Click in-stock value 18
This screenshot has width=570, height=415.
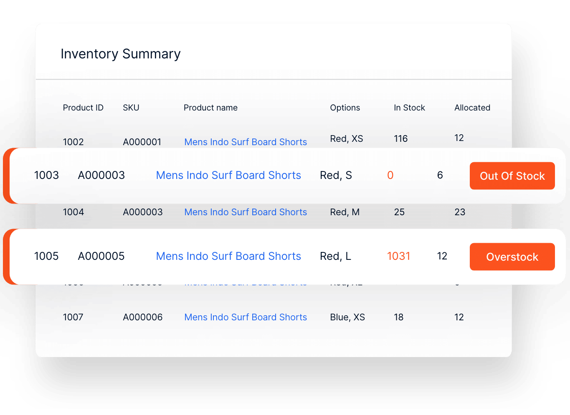(x=399, y=317)
